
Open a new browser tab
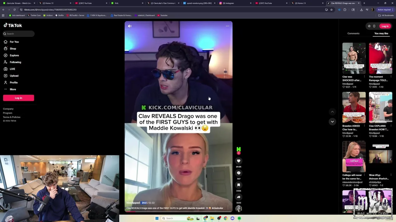click(364, 3)
